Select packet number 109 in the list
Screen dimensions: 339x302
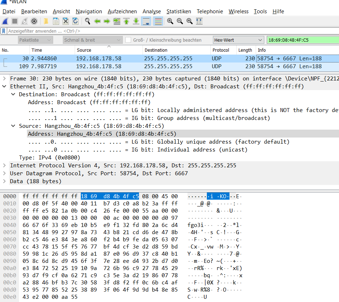click(144, 66)
